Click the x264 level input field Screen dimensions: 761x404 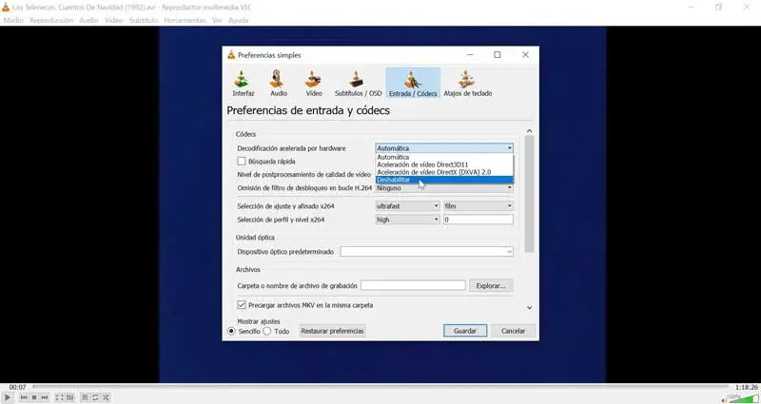coord(478,220)
